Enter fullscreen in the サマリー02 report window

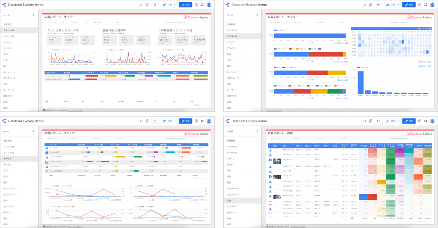[x=364, y=5]
